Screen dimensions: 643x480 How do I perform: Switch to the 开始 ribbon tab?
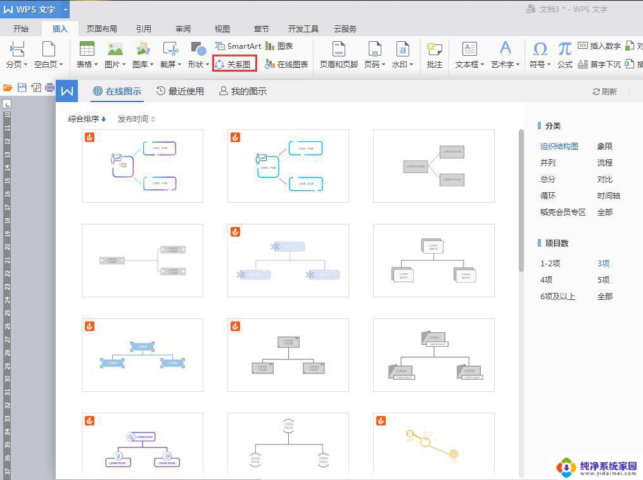tap(21, 29)
